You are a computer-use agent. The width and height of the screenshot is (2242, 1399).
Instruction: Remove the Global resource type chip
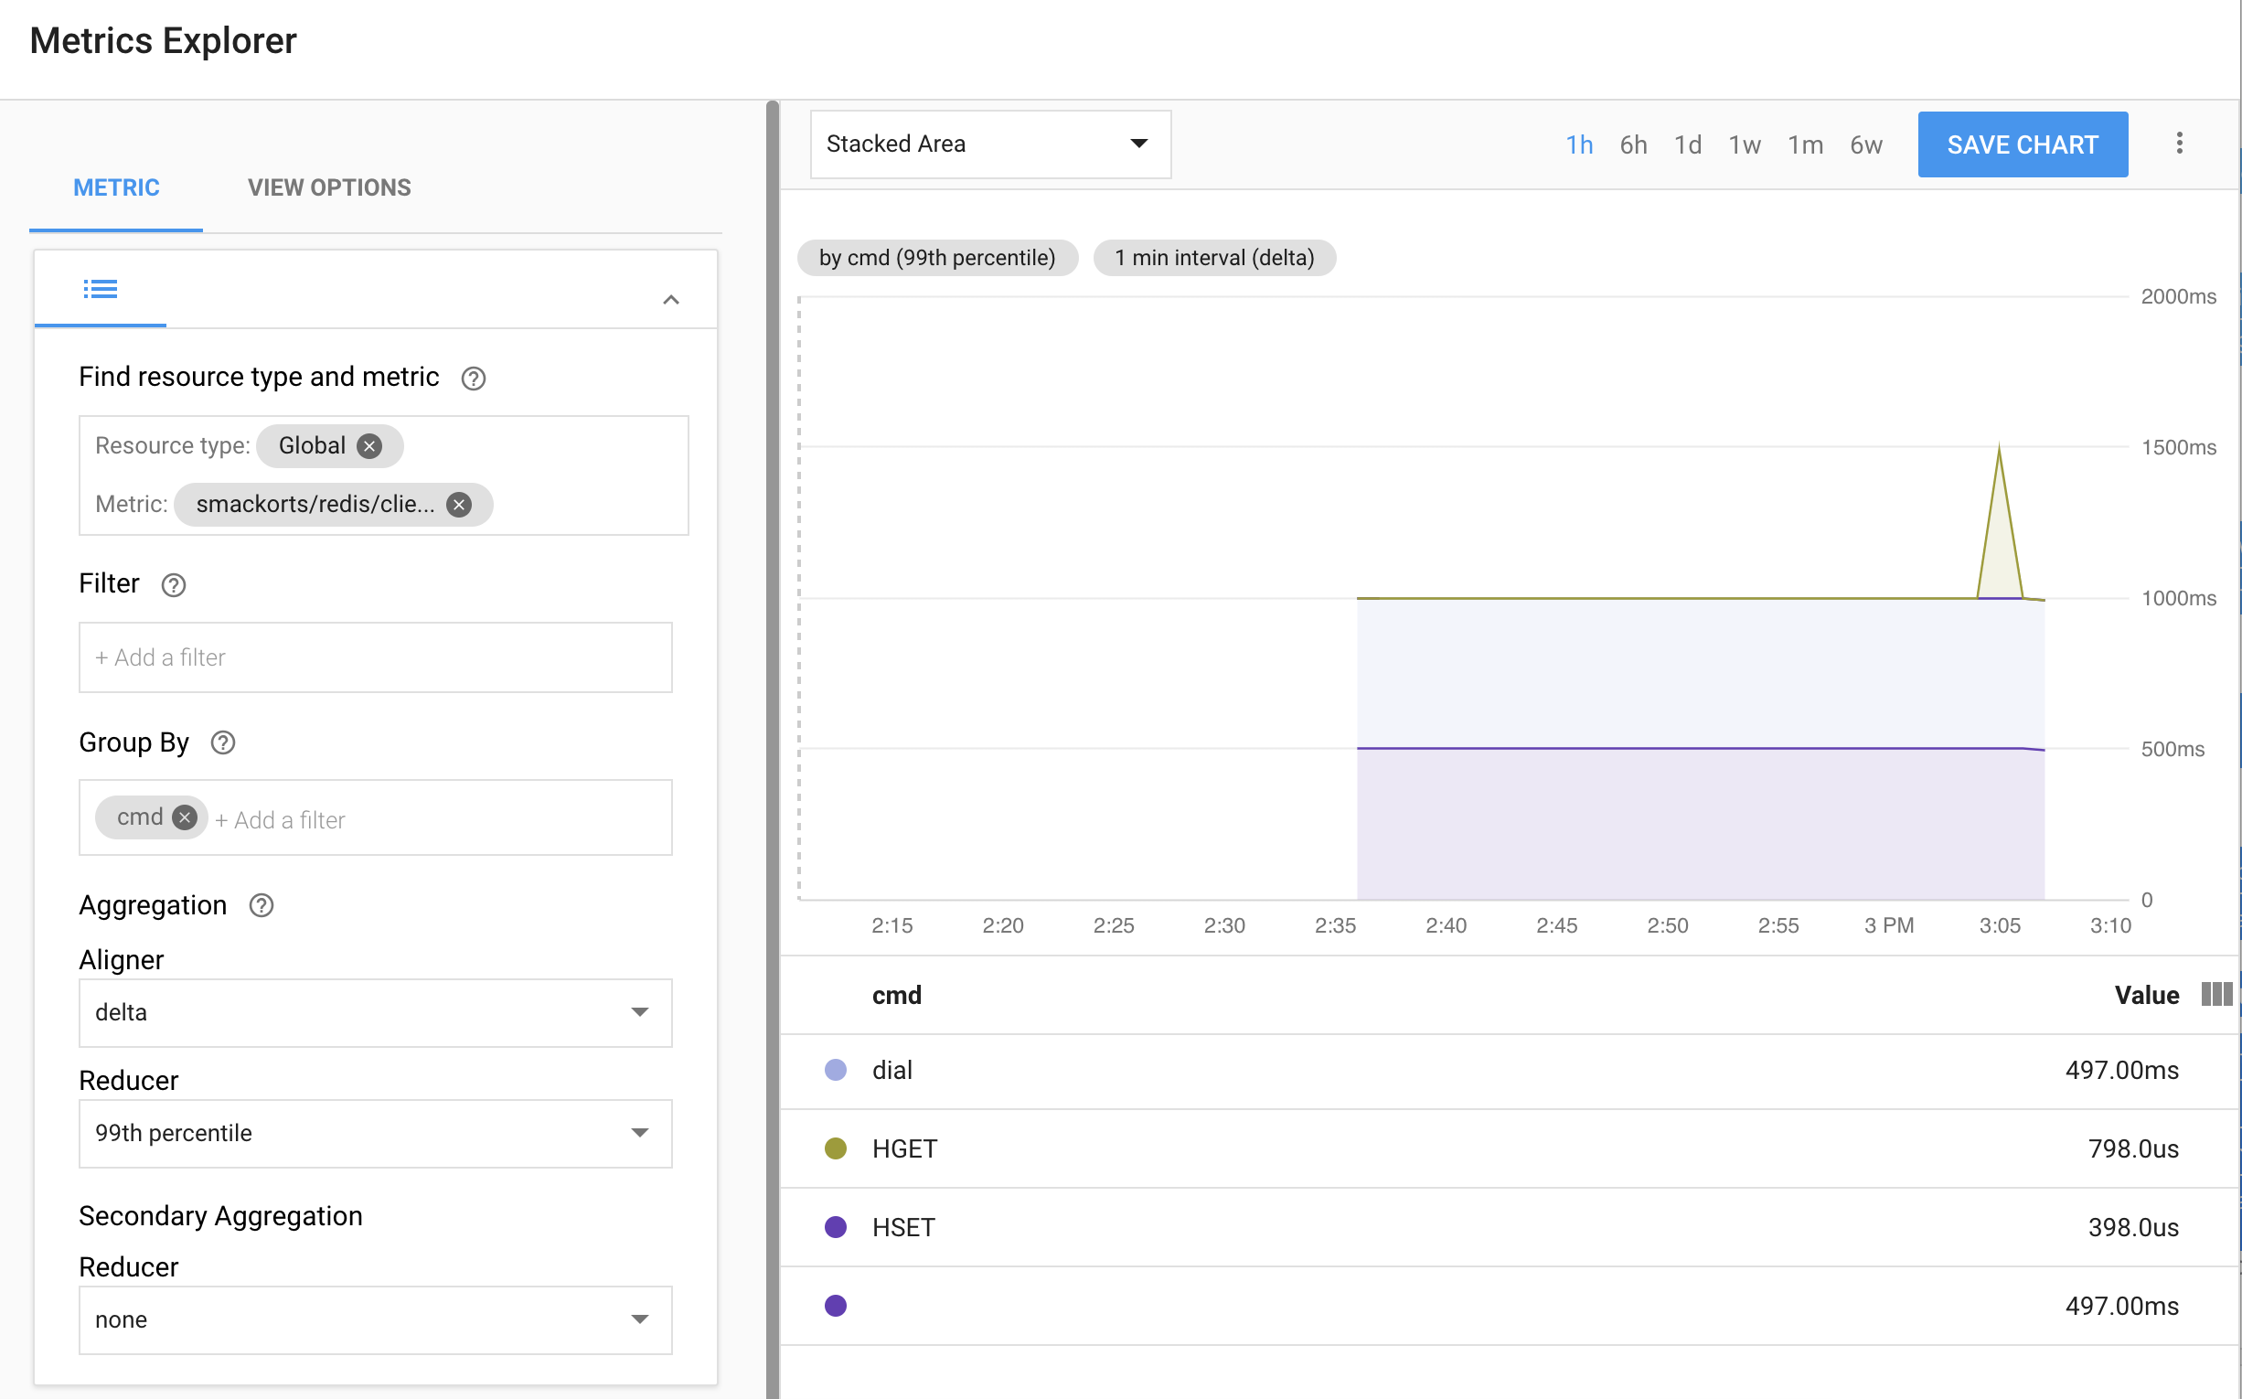pyautogui.click(x=369, y=446)
